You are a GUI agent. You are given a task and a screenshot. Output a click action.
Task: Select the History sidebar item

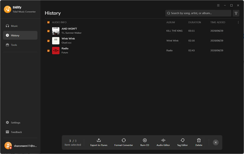(20, 35)
